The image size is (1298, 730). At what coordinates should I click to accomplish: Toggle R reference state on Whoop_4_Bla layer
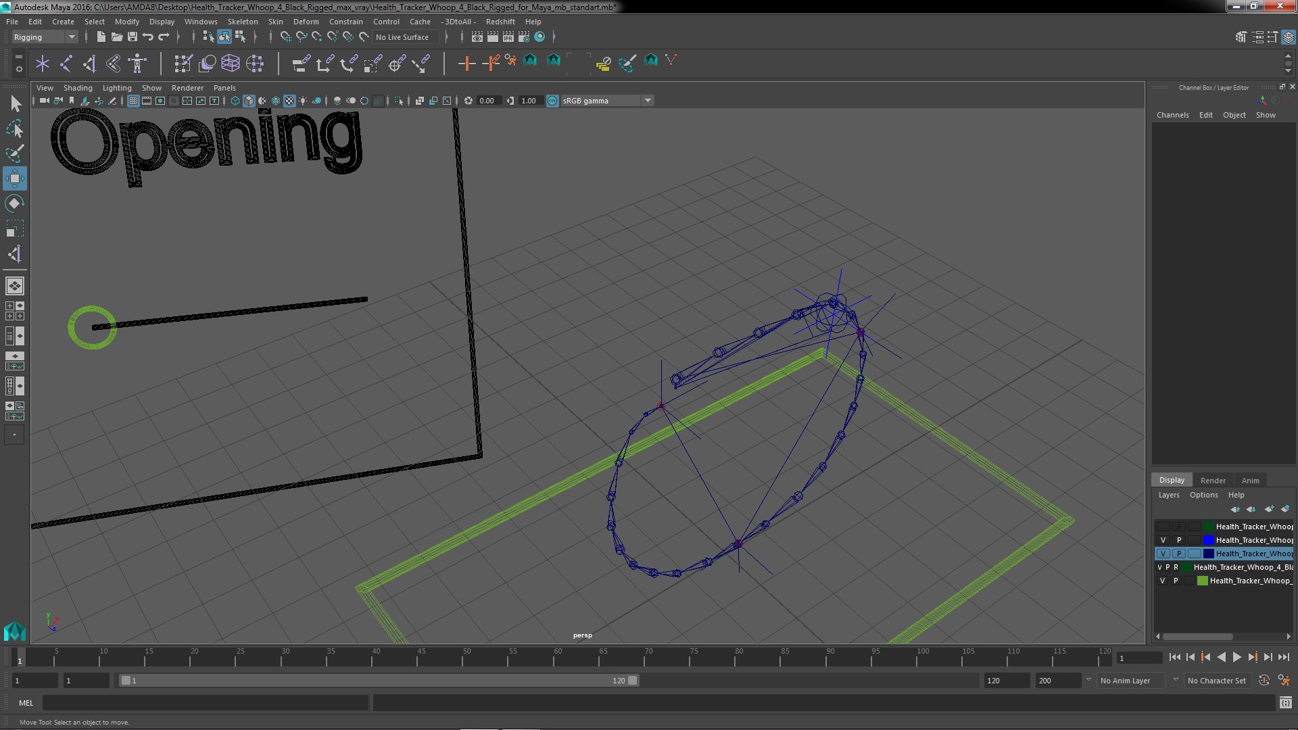coord(1176,567)
